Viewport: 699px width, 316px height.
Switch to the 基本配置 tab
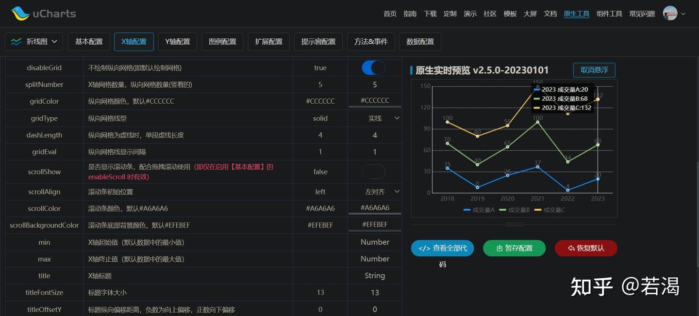coord(89,42)
